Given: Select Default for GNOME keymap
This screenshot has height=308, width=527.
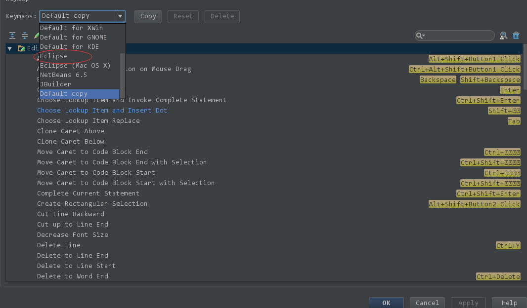Looking at the screenshot, I should (80, 37).
